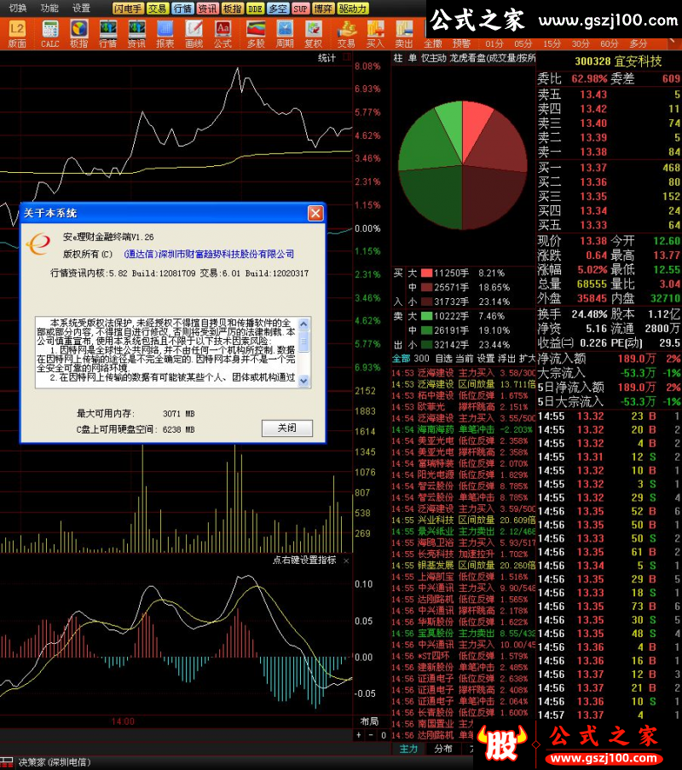
Task: Switch to the 分布 bottom tab
Action: pos(443,749)
